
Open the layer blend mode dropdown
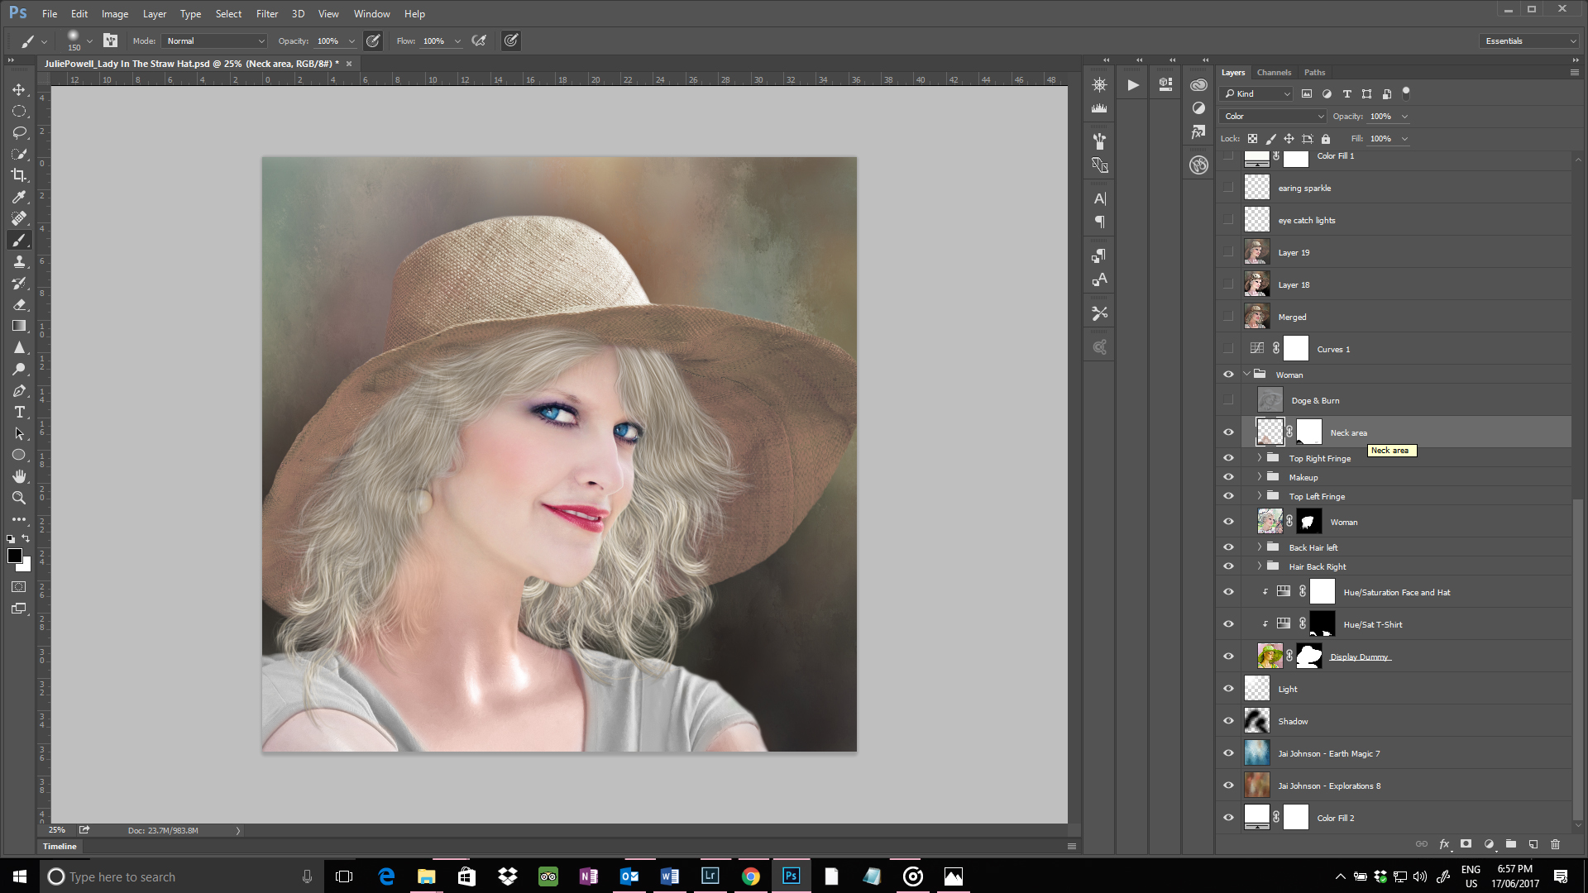[x=1273, y=117]
